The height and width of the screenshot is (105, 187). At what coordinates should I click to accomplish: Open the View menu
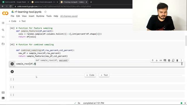point(24,16)
